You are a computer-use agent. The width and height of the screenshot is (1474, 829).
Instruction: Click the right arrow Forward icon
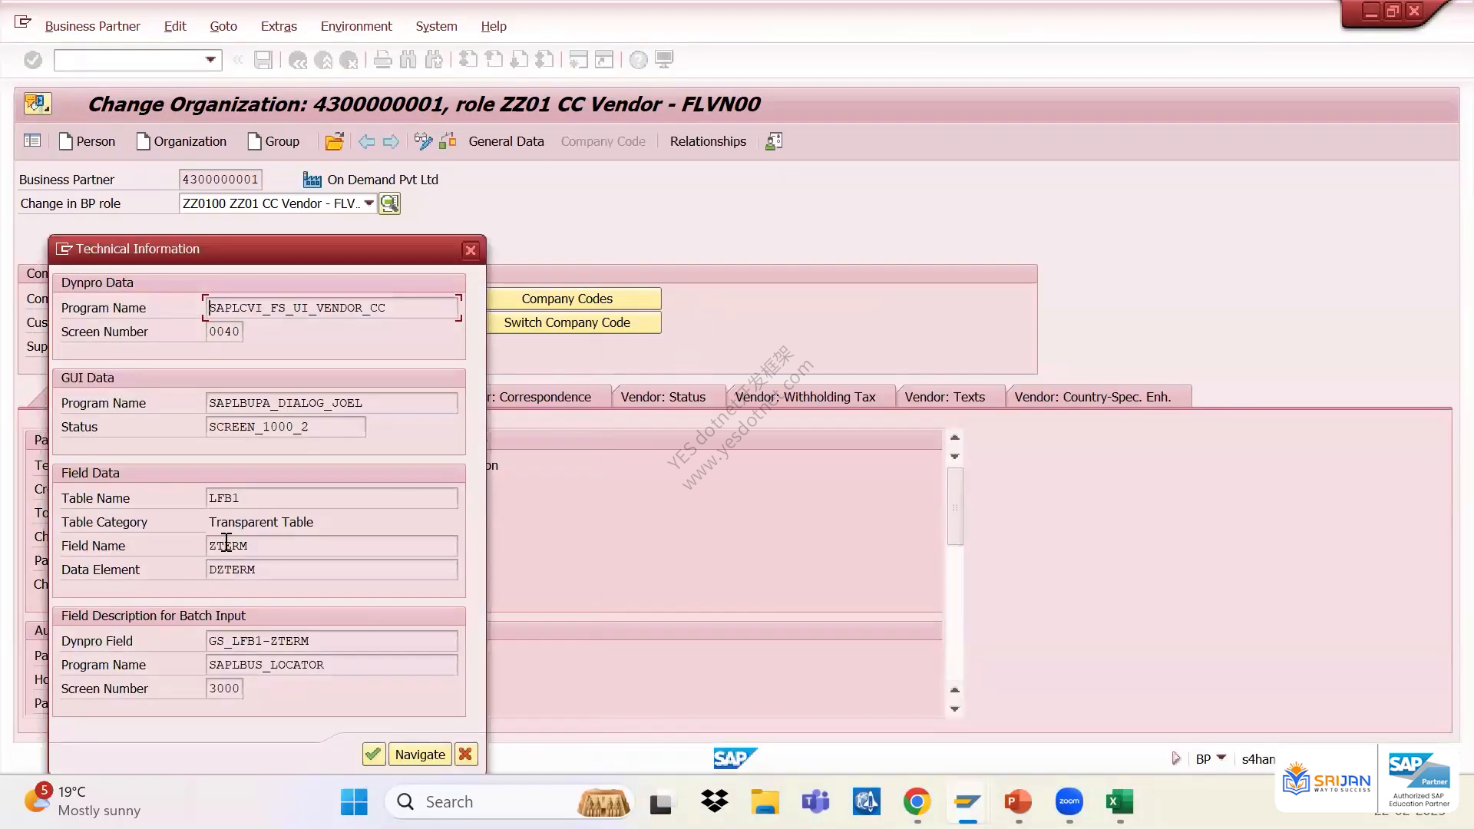391,141
